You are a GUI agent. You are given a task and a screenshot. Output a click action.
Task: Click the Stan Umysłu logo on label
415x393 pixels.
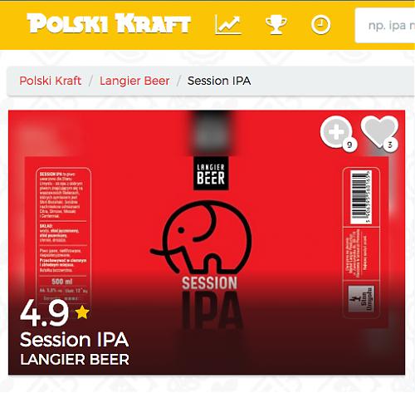361,299
